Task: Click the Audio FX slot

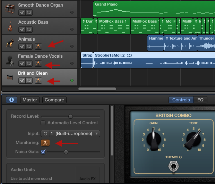Action: click(x=87, y=175)
